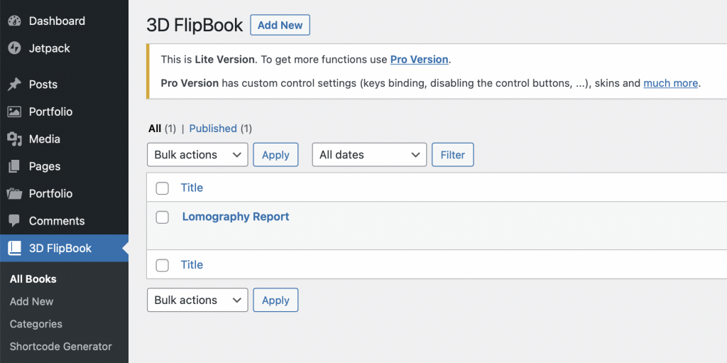Click the Jetpack lightning icon
727x363 pixels.
14,48
